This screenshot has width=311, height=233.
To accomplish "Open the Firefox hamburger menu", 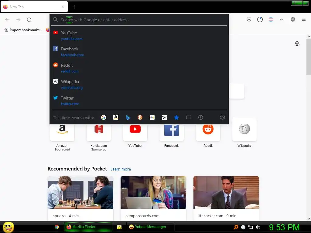I will (304, 19).
